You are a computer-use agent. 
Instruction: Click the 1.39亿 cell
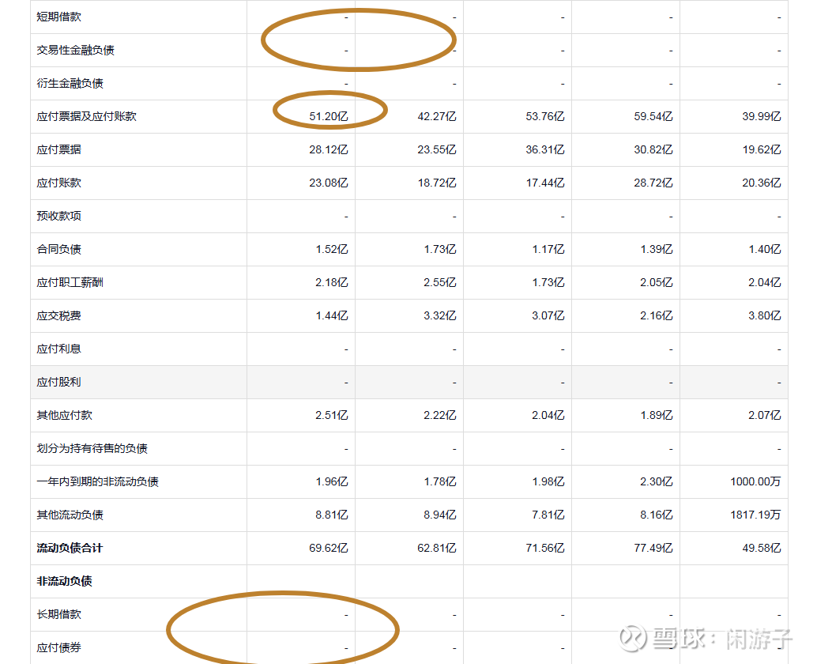coord(657,249)
